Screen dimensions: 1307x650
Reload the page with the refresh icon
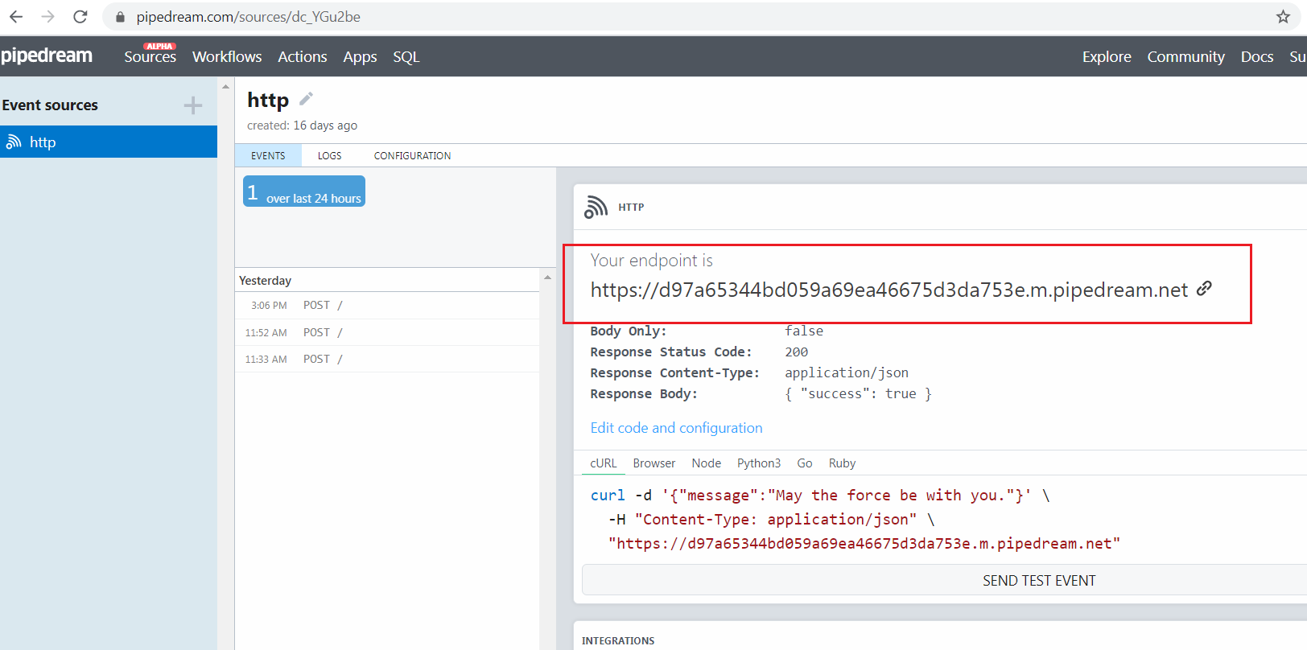pyautogui.click(x=80, y=16)
